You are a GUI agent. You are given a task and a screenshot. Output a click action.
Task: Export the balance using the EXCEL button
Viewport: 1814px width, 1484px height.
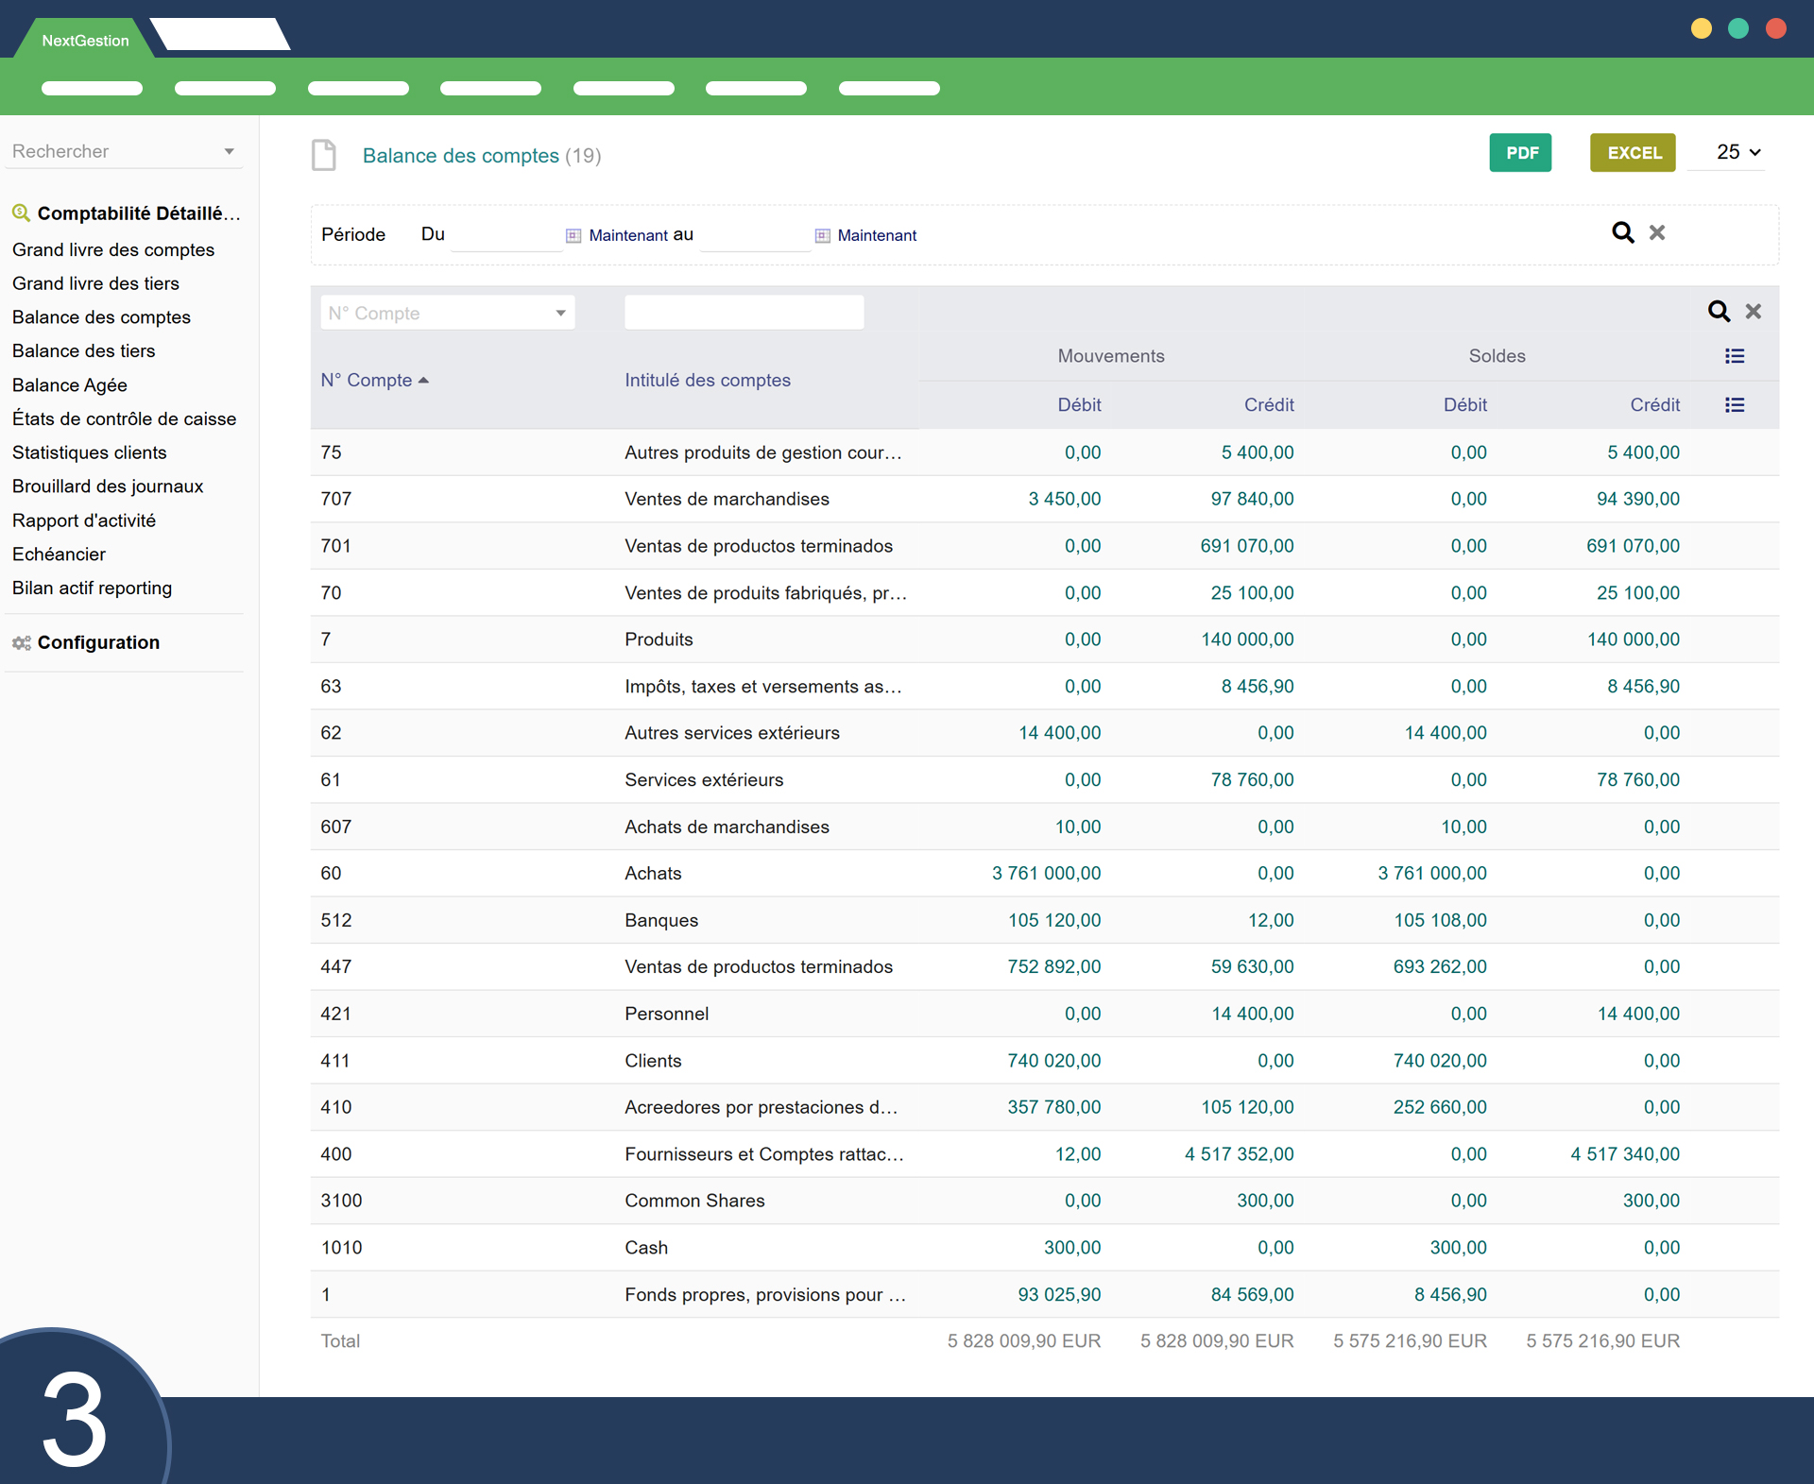1634,153
